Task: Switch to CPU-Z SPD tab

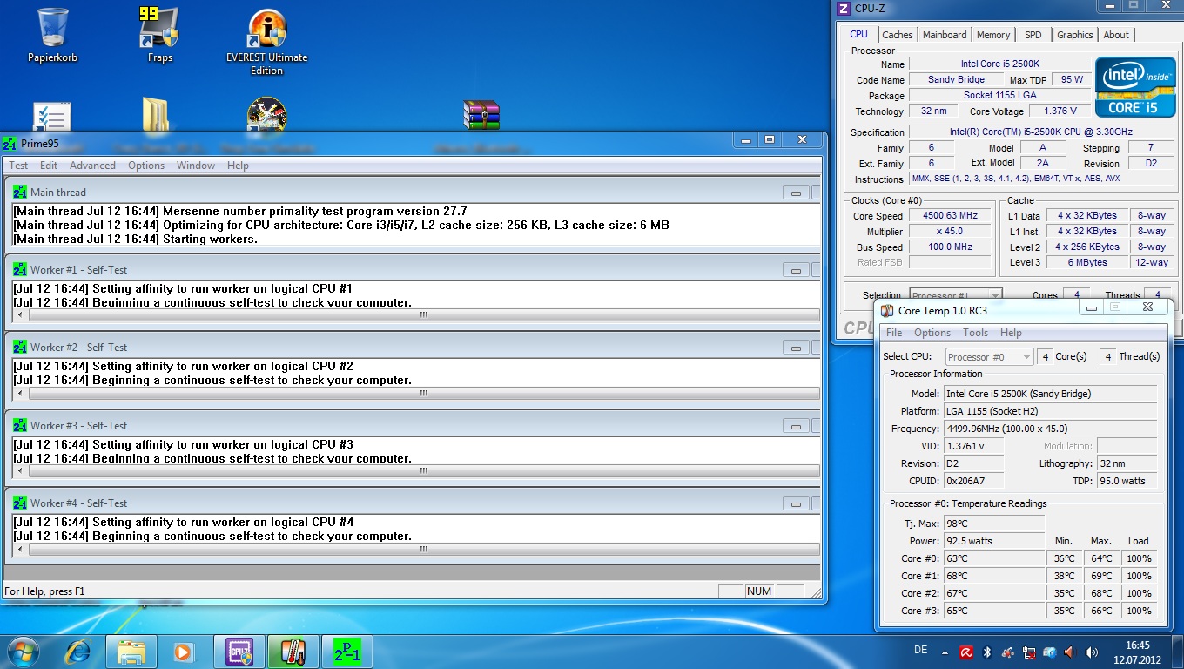Action: [x=1033, y=35]
